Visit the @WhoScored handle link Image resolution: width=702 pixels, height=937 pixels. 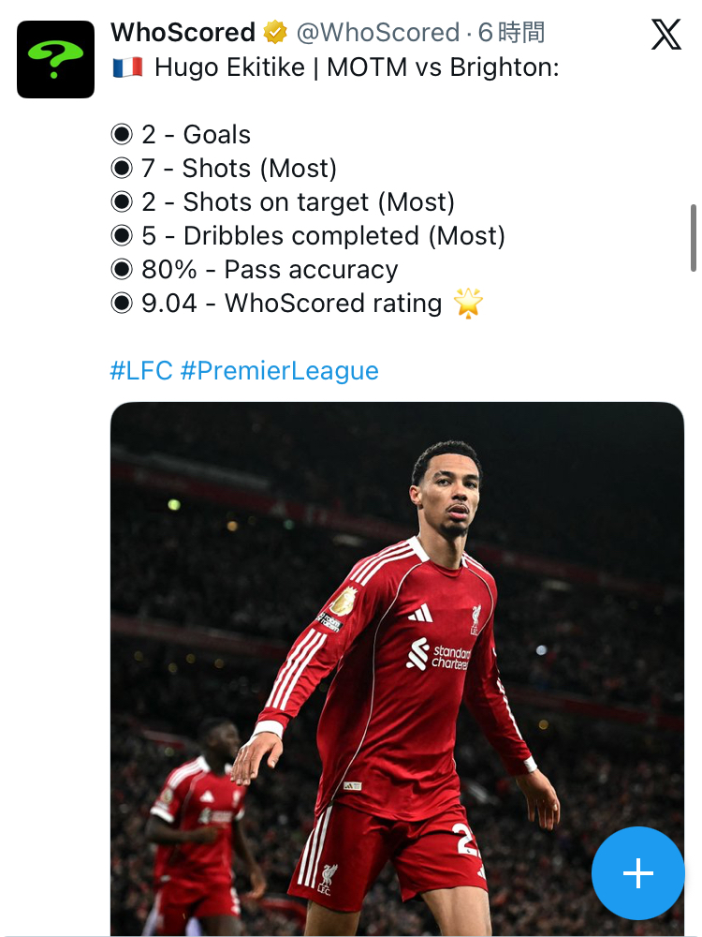pyautogui.click(x=377, y=34)
